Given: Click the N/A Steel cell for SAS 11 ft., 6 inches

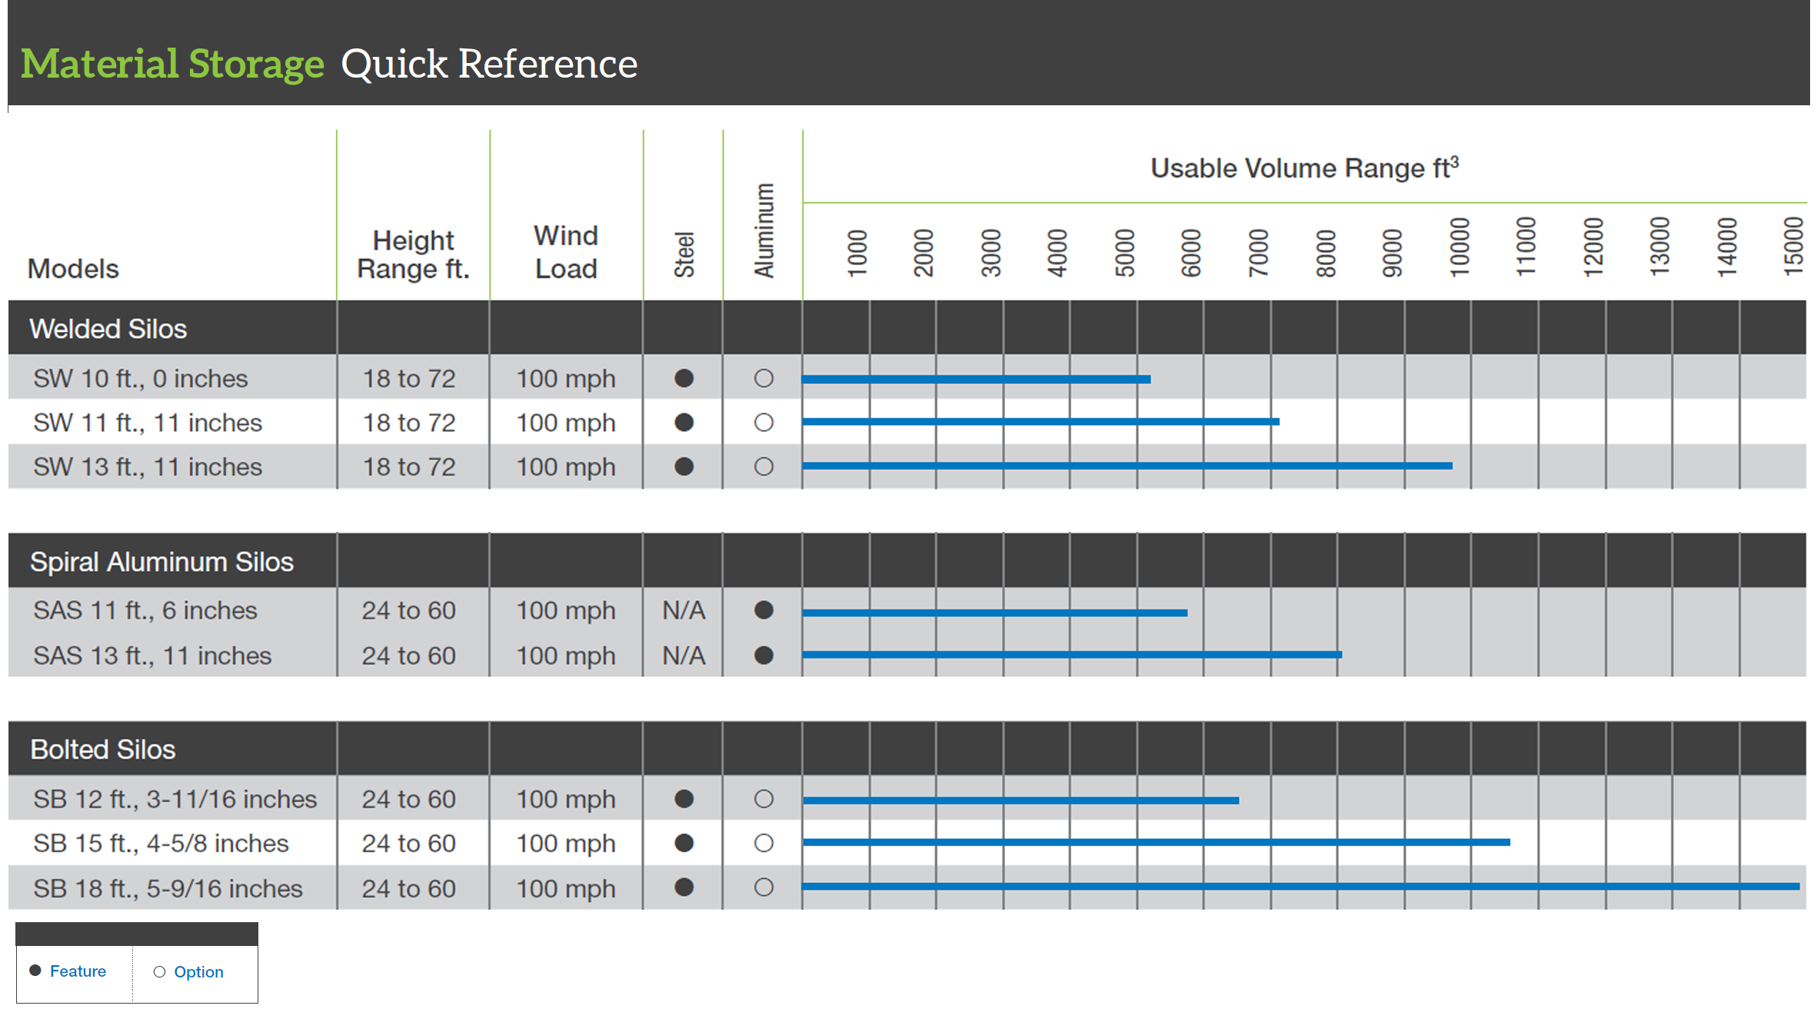Looking at the screenshot, I should pyautogui.click(x=684, y=610).
